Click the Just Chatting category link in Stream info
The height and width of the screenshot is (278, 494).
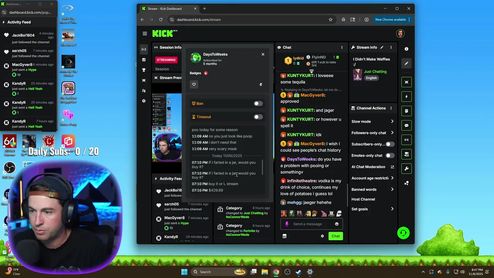[375, 72]
